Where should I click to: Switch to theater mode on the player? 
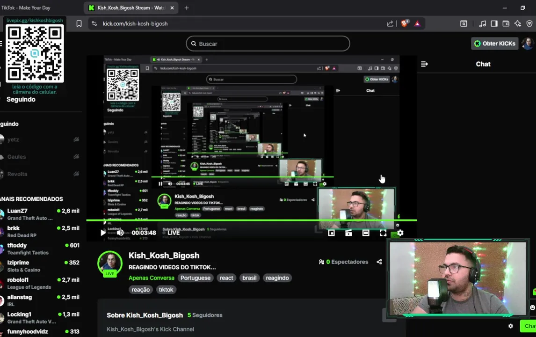pos(366,233)
